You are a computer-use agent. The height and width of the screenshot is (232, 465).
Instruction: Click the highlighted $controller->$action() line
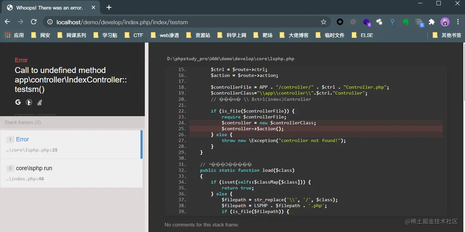[x=316, y=129]
